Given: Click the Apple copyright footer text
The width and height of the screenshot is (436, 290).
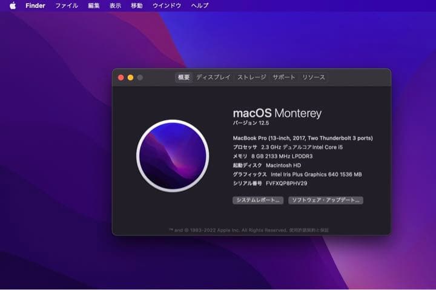Looking at the screenshot, I should tap(249, 230).
